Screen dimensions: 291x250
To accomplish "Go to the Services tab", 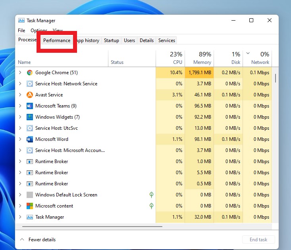I will pyautogui.click(x=167, y=40).
